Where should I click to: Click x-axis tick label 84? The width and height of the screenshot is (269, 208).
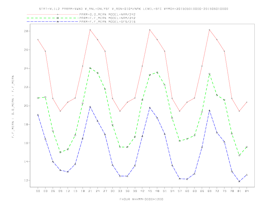point(247,191)
